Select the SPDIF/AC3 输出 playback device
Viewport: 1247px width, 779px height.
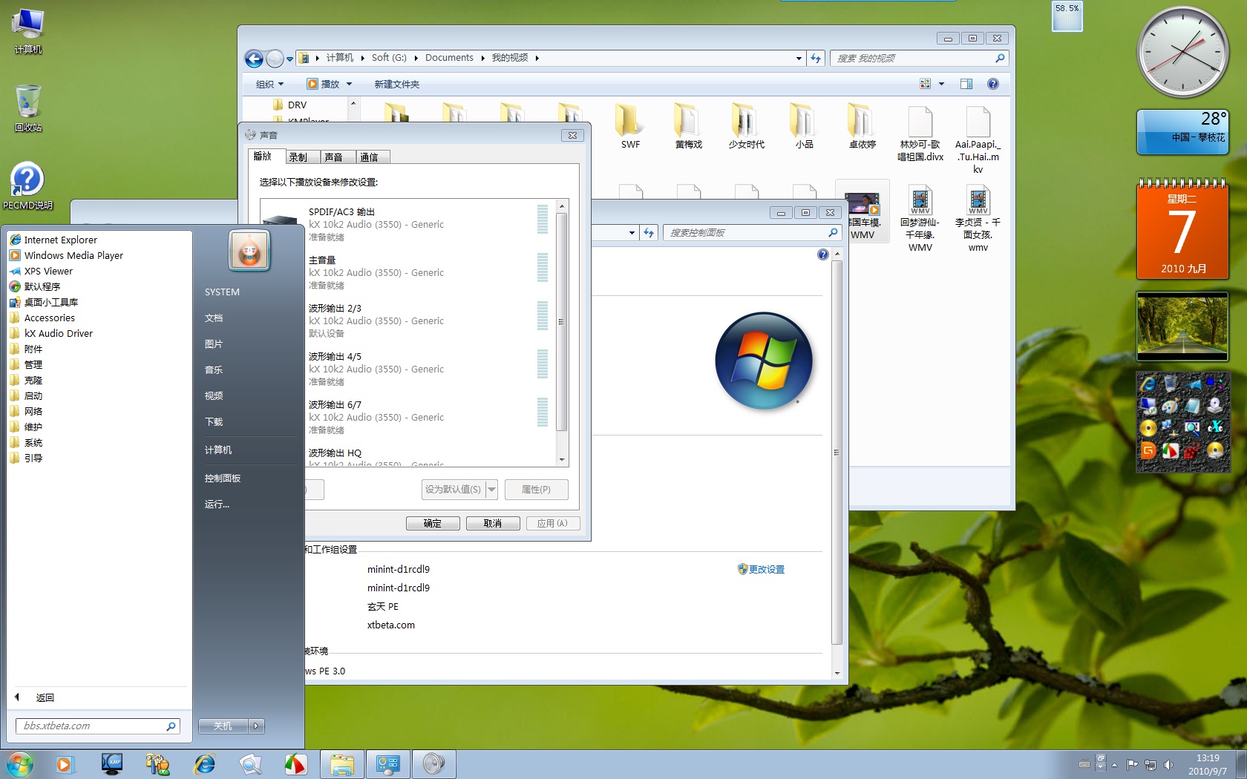(x=408, y=224)
